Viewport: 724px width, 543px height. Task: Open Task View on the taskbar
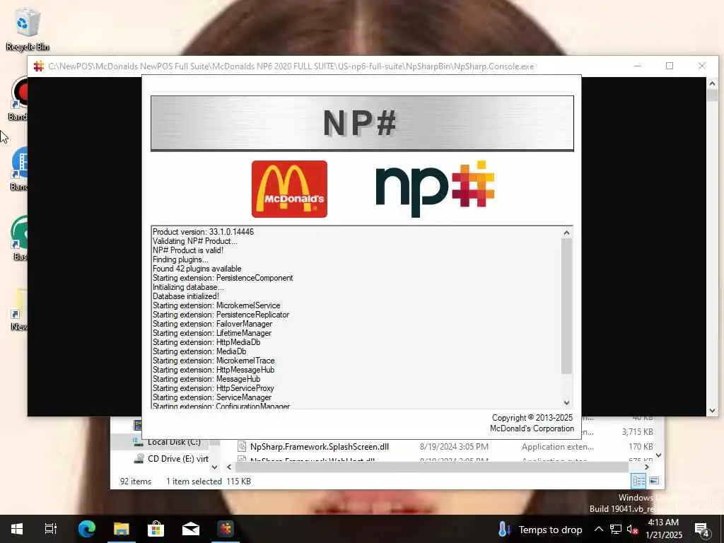point(51,529)
